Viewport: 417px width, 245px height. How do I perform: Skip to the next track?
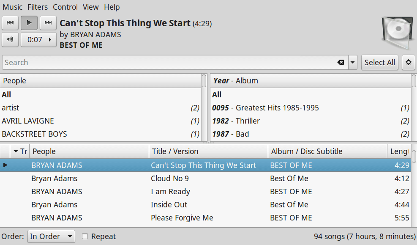[x=48, y=23]
